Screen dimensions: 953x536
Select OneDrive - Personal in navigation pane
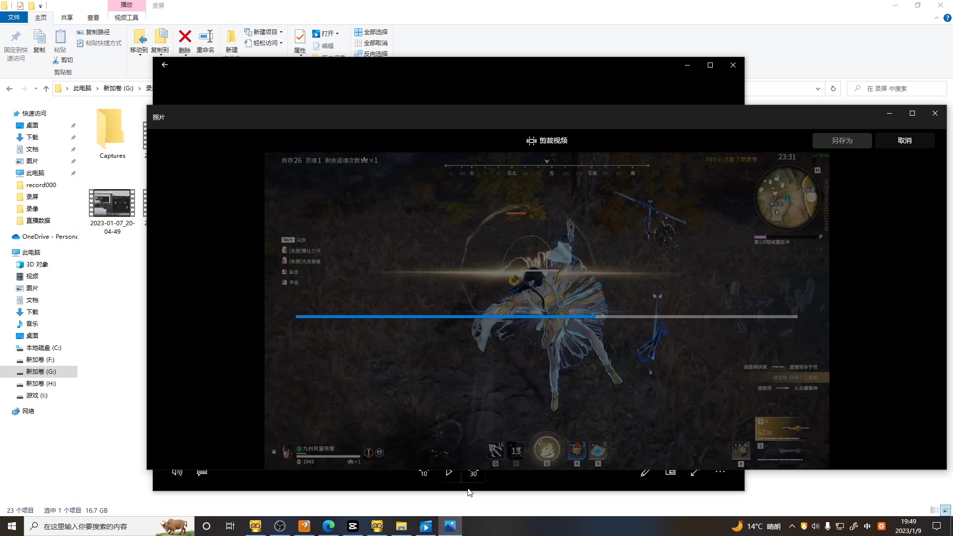point(45,237)
